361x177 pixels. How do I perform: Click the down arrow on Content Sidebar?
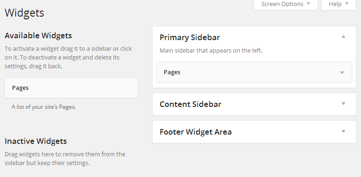pyautogui.click(x=343, y=104)
